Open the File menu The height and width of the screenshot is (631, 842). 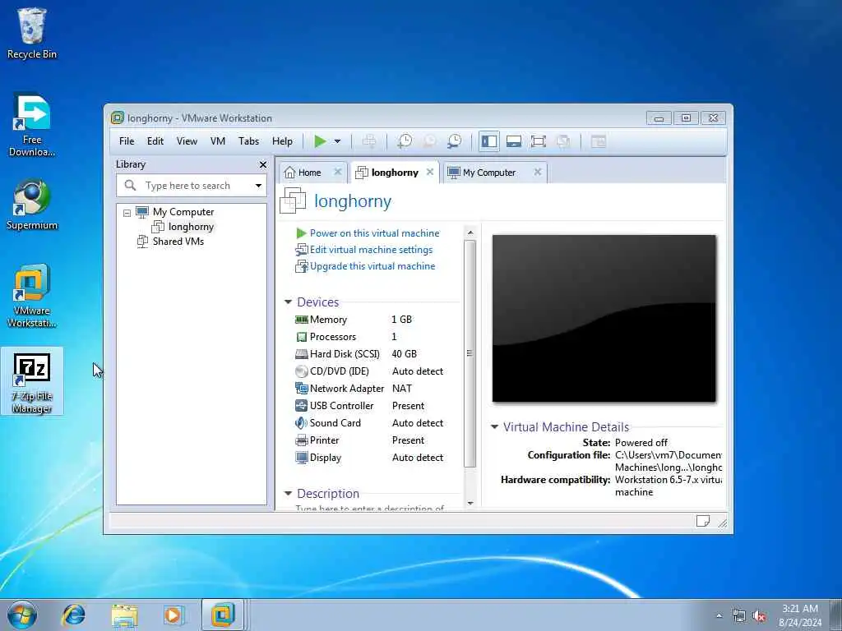coord(127,141)
